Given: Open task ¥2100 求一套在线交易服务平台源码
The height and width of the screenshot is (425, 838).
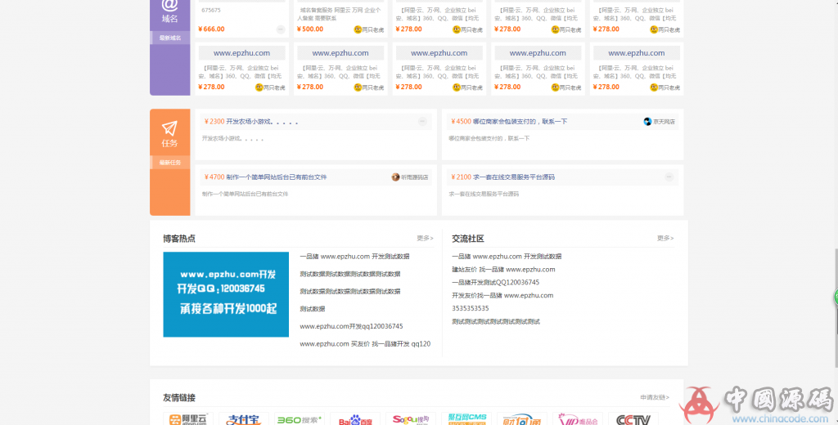Looking at the screenshot, I should [502, 177].
